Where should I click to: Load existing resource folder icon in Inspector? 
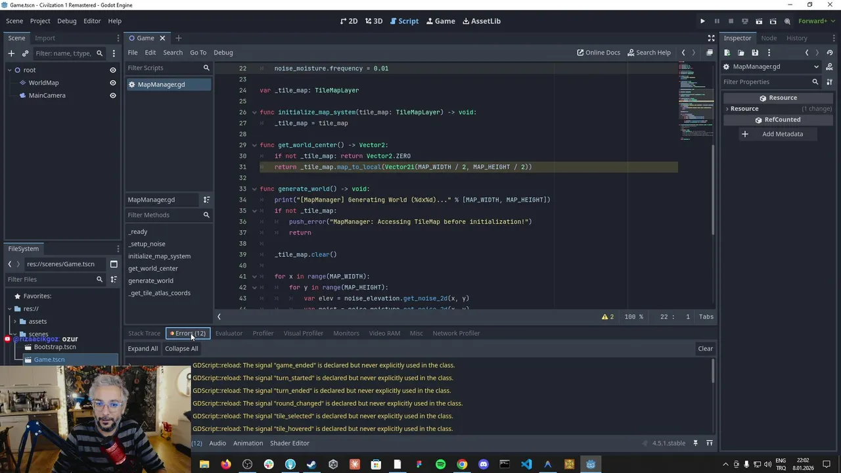(x=741, y=53)
